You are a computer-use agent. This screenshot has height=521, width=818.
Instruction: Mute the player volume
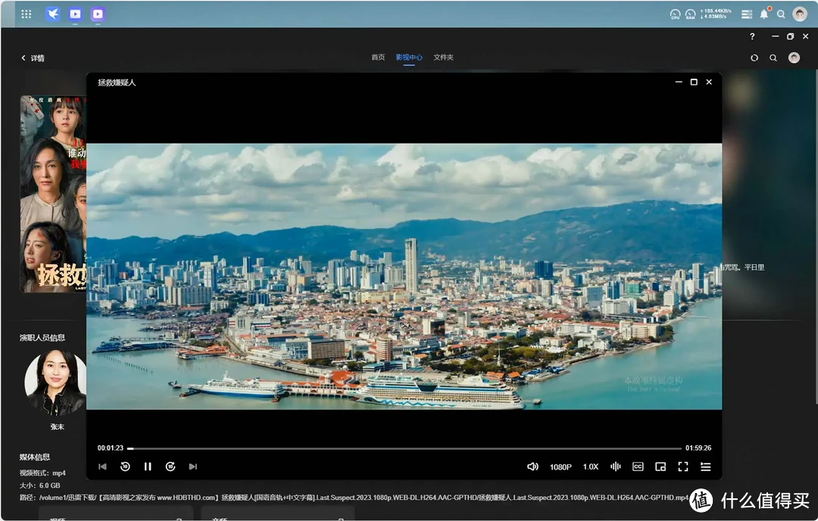pyautogui.click(x=532, y=467)
